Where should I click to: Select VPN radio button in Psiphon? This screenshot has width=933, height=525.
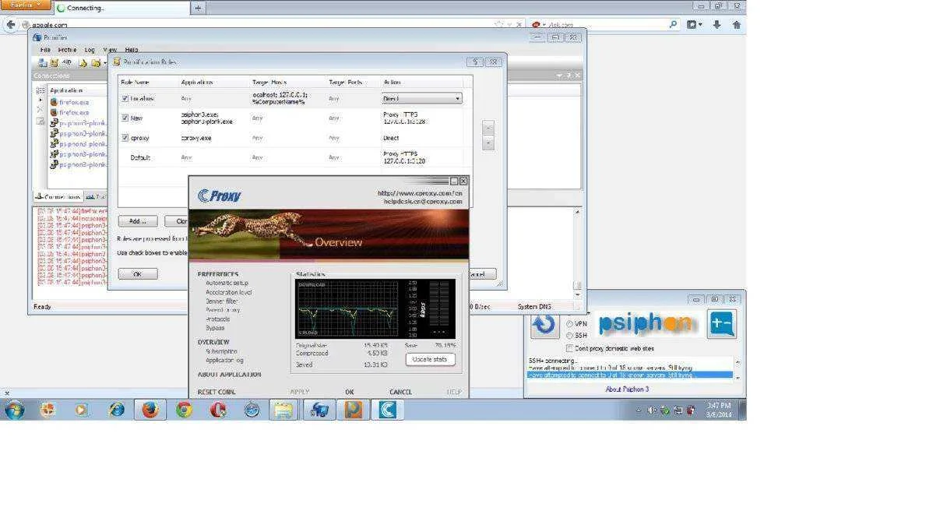point(569,324)
